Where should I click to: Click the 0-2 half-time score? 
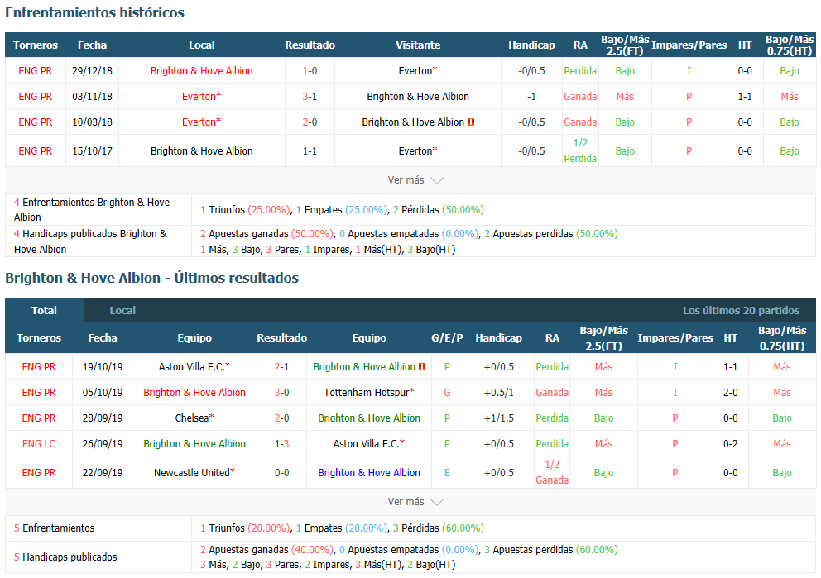coord(731,443)
